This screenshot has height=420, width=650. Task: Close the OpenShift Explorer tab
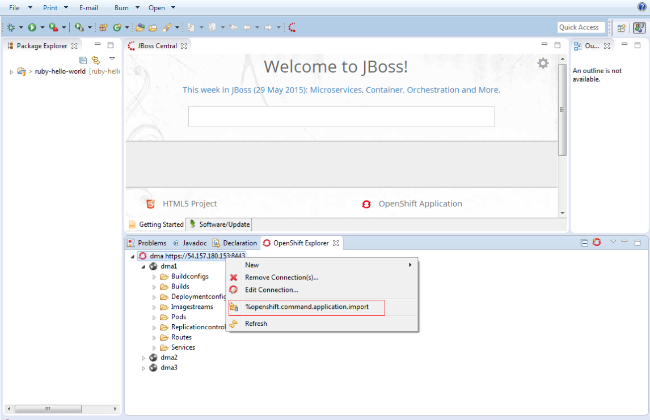pyautogui.click(x=336, y=243)
